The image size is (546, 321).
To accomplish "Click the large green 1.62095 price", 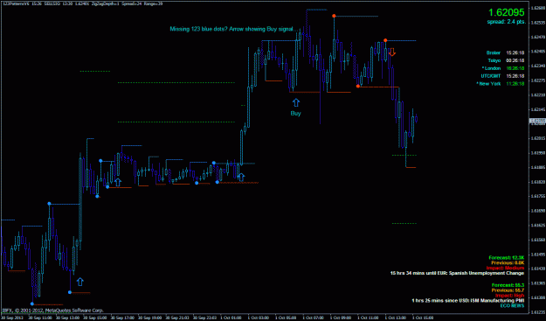I will pos(507,12).
